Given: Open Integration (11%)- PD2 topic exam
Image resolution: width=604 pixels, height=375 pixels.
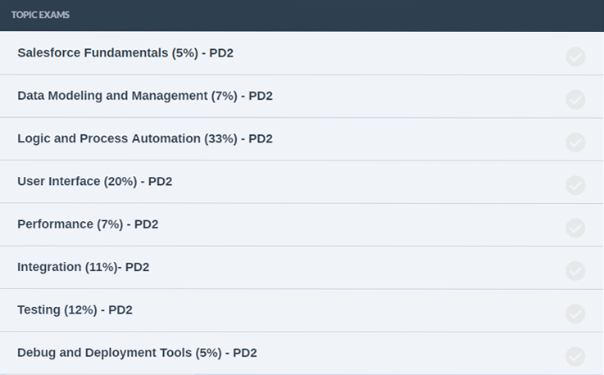Looking at the screenshot, I should click(84, 267).
